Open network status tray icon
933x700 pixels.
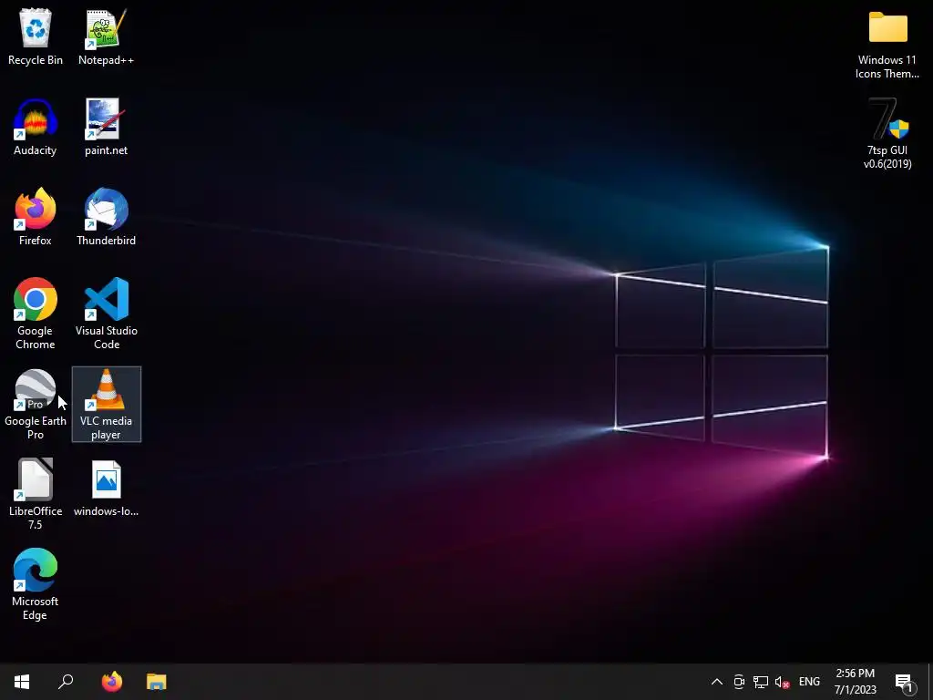coord(761,682)
